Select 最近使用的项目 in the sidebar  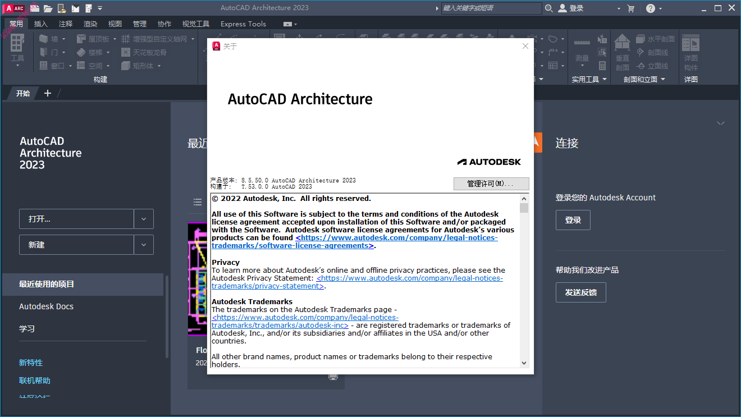tap(83, 284)
